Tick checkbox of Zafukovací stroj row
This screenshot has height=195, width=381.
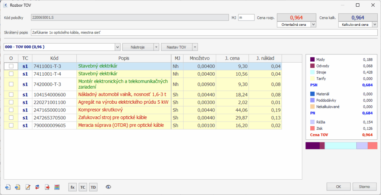(x=11, y=117)
